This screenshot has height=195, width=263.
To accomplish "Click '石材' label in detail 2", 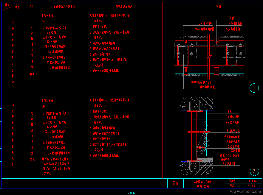I will point(230,111).
